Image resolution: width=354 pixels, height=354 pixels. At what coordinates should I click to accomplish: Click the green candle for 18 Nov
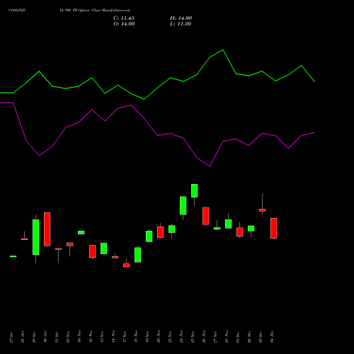[138, 255]
